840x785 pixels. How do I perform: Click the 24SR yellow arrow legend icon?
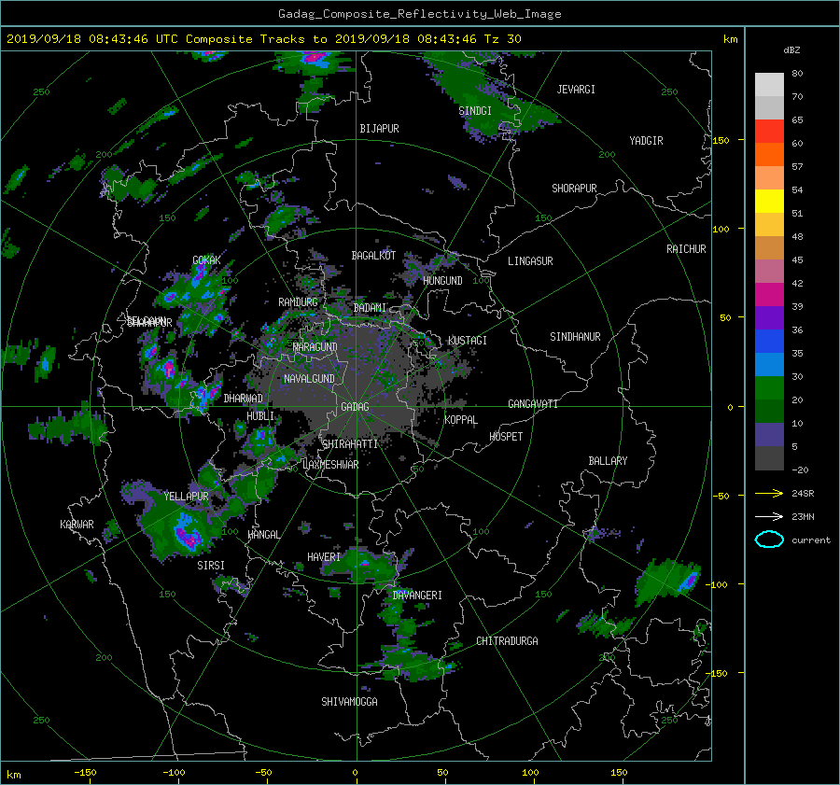point(769,493)
